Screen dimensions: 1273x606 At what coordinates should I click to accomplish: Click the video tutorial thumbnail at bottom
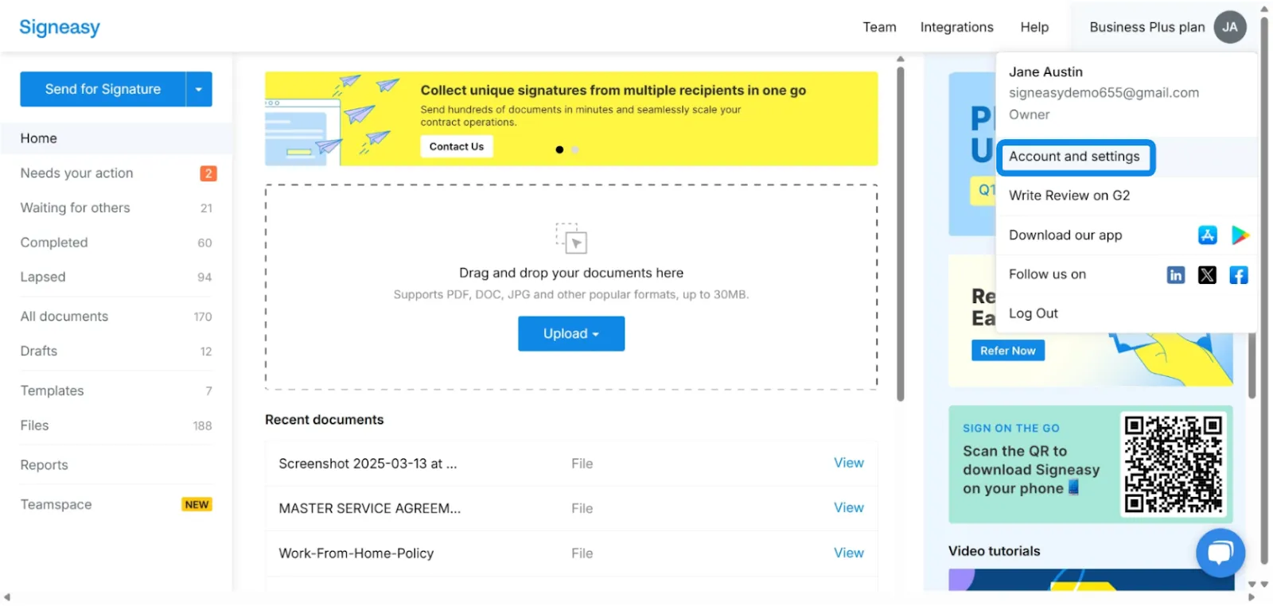tap(1090, 580)
